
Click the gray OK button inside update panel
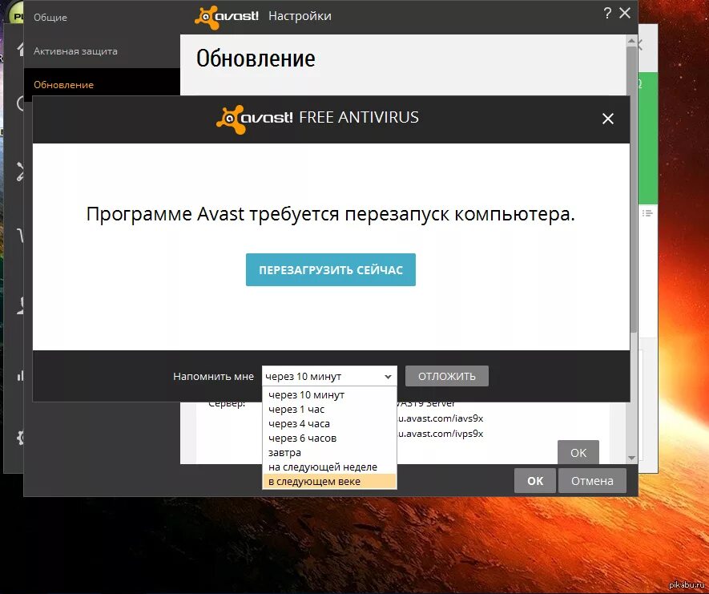tap(578, 452)
